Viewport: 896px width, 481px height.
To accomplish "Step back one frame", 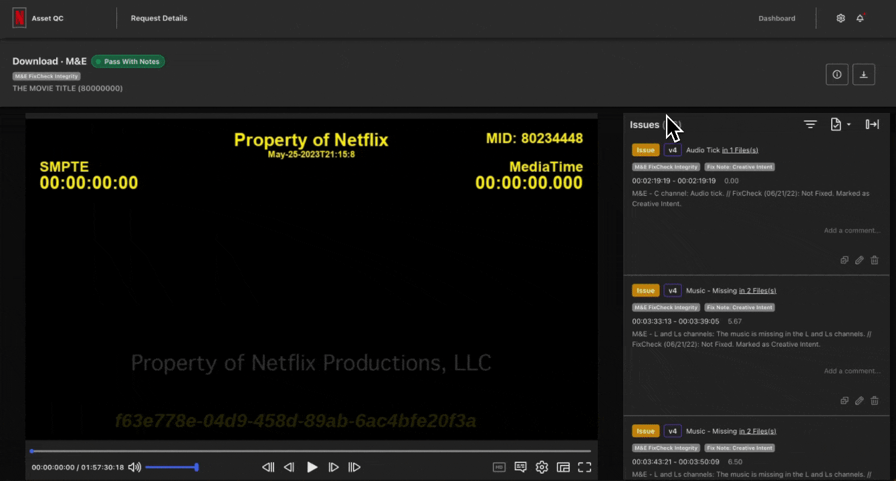I will [x=290, y=467].
